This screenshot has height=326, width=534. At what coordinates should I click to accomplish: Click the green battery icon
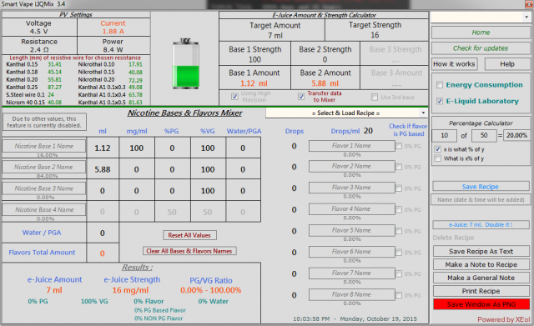pyautogui.click(x=185, y=63)
